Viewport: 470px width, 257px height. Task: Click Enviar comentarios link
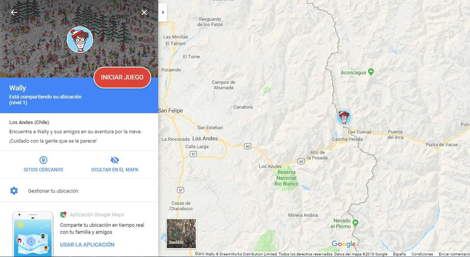[454, 254]
